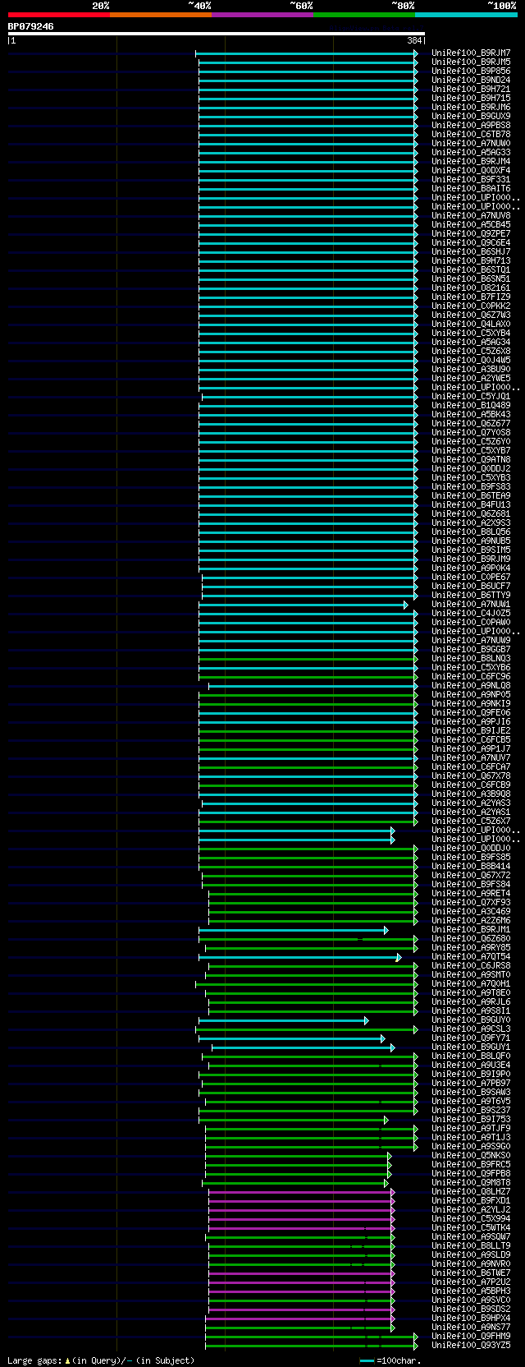Click the orange ~40% identity legend segment
Image resolution: width=525 pixels, height=1367 pixels.
(x=161, y=15)
